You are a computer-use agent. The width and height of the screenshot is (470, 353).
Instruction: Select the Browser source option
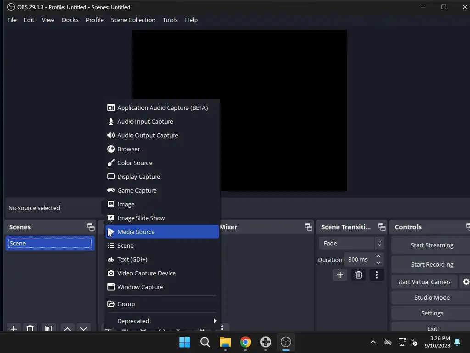click(x=162, y=149)
